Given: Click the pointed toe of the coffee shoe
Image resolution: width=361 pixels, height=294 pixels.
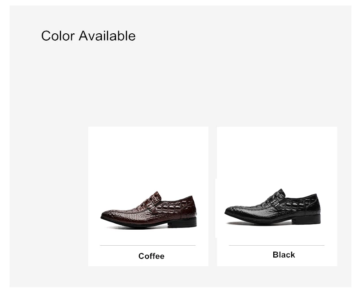Looking at the screenshot, I should point(105,216).
